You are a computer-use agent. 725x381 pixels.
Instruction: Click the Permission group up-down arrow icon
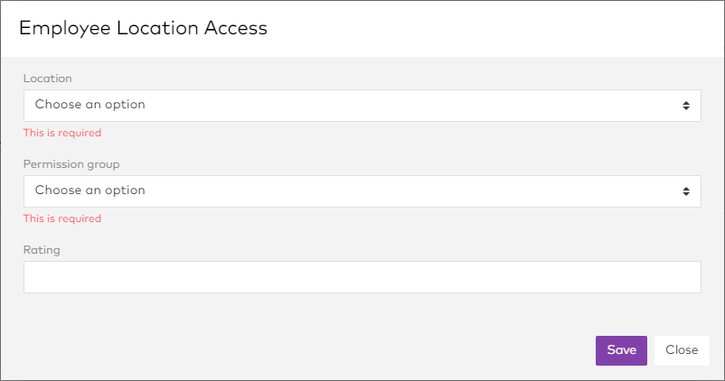[x=686, y=191]
